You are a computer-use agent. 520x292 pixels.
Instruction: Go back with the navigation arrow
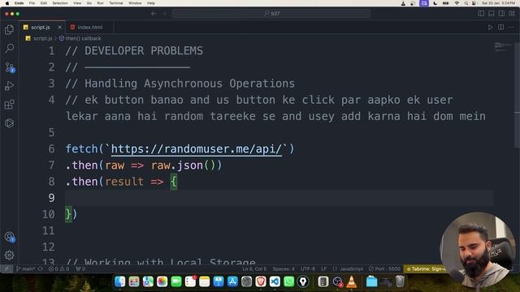154,14
